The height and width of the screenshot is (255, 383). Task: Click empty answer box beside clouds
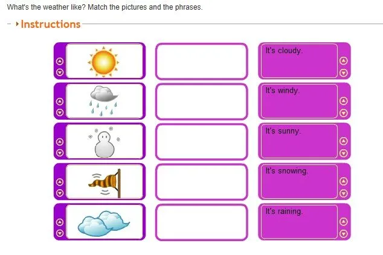click(x=202, y=222)
